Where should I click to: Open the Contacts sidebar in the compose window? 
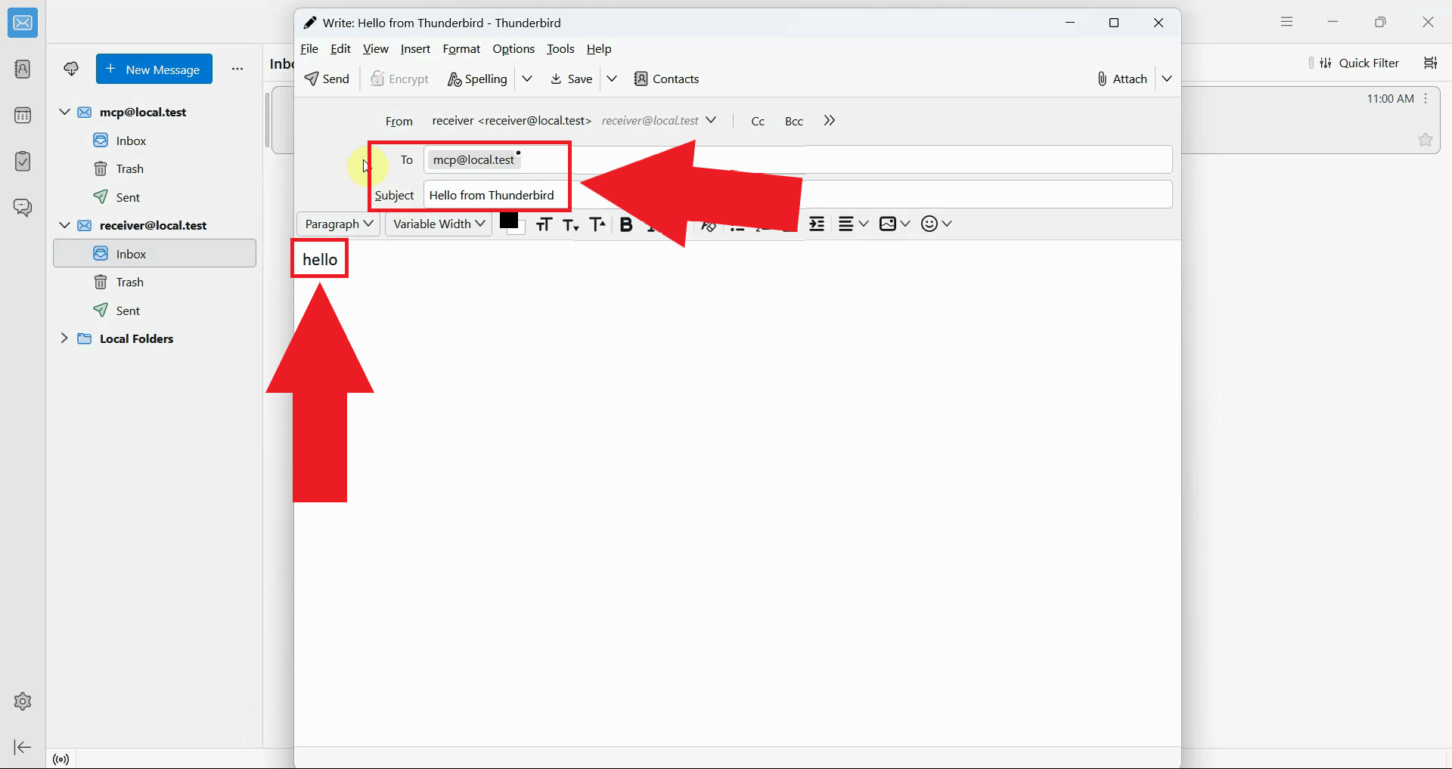click(x=666, y=79)
